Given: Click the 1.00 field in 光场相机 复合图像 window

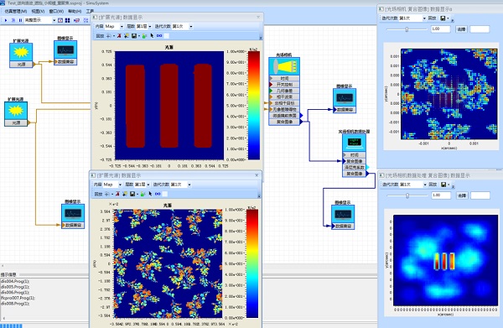Looking at the screenshot, I should 440,29.
